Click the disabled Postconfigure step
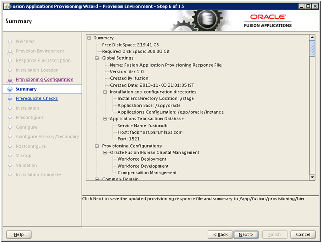 click(x=31, y=146)
